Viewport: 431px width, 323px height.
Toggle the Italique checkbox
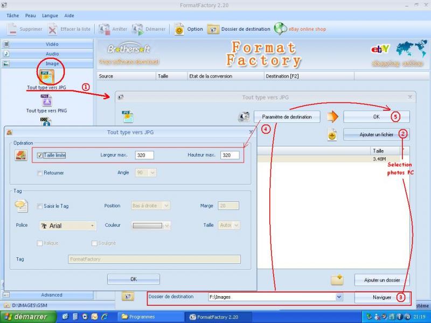(x=39, y=243)
